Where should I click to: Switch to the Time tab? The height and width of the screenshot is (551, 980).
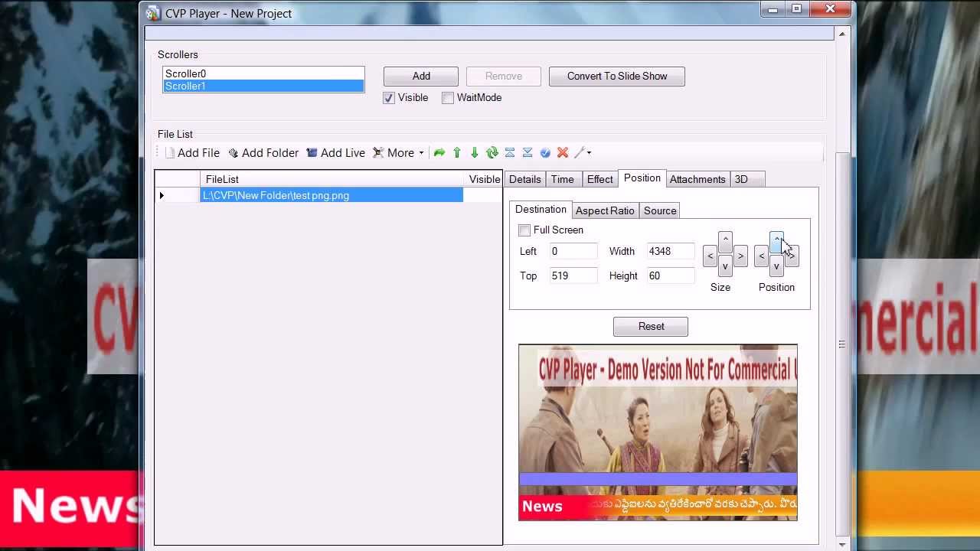point(563,179)
